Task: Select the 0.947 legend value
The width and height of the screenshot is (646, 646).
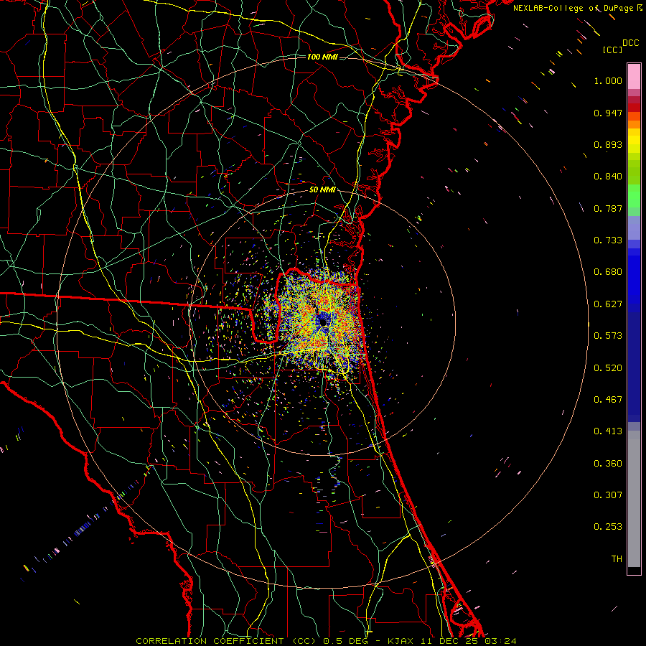Action: point(608,113)
